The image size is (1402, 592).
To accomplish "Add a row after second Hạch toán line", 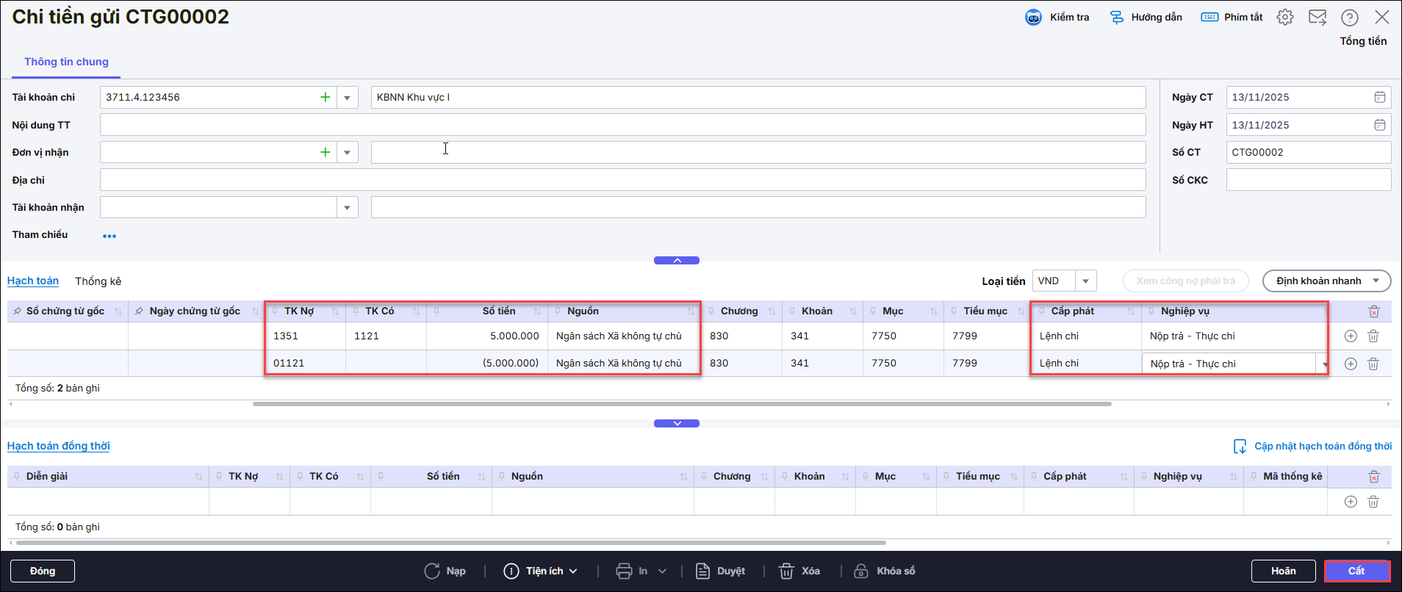I will point(1350,364).
